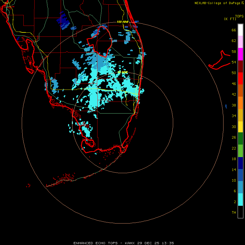This screenshot has height=245, width=245.
Task: Click the dark orange 42-46K ft swatch
Action: (240, 91)
